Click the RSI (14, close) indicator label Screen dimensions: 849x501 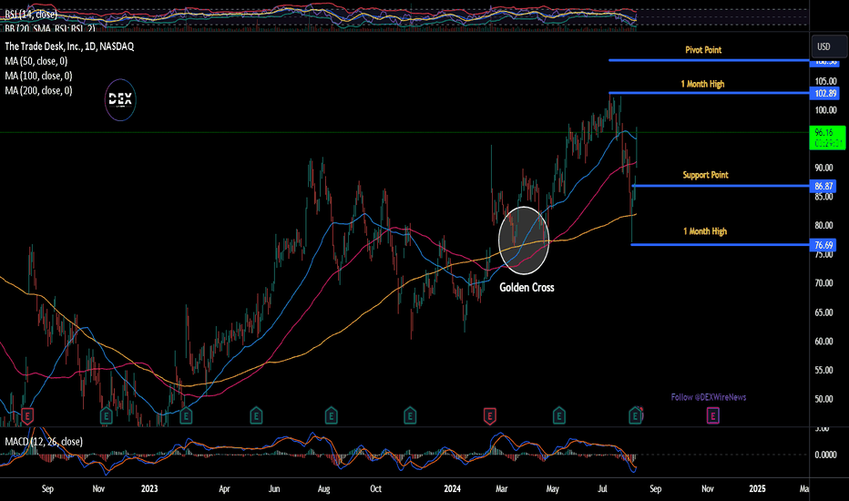click(x=31, y=14)
